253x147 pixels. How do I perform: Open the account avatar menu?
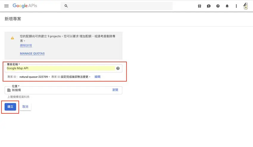tap(246, 6)
